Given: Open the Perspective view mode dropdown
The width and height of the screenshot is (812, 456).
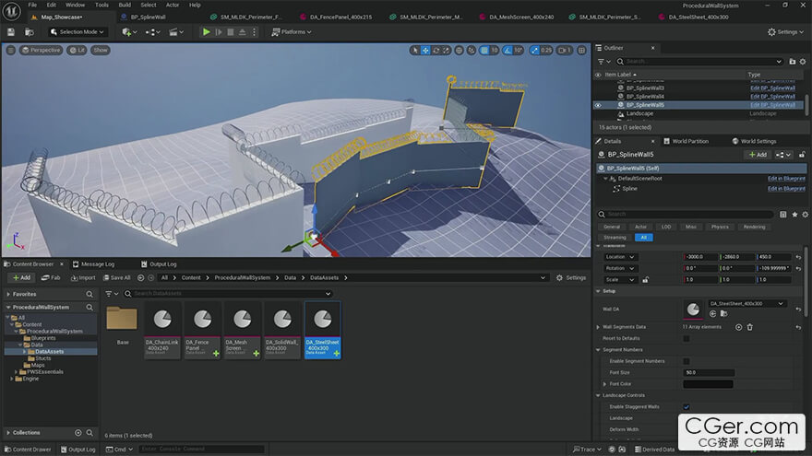Looking at the screenshot, I should 41,50.
